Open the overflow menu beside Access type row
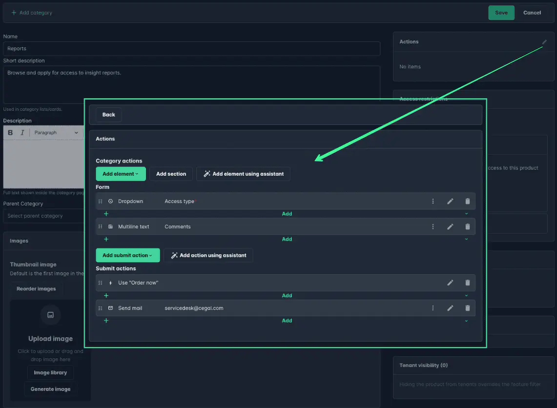The height and width of the screenshot is (408, 557). tap(433, 201)
